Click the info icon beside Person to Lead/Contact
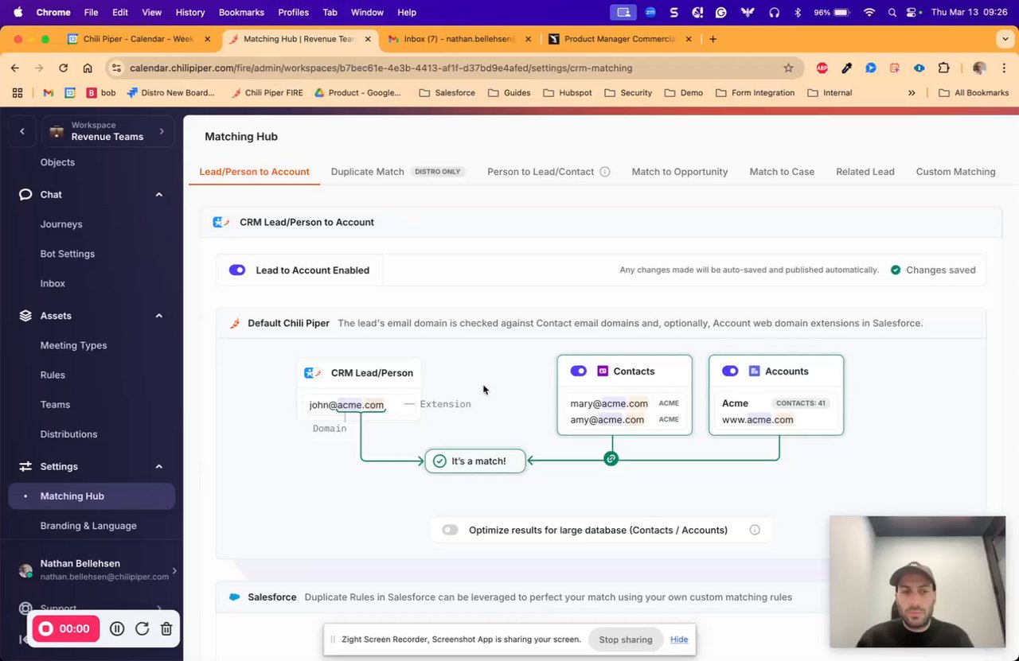The height and width of the screenshot is (661, 1019). 605,172
